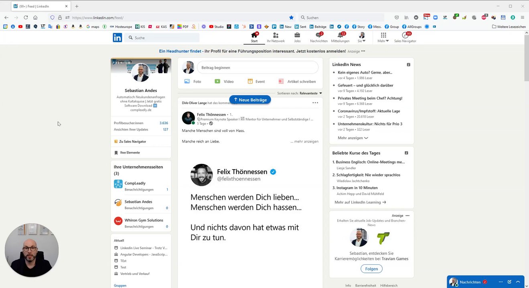Viewport: 529px width, 288px height.
Task: Compose a new message in Nachrichten bar
Action: click(509, 282)
